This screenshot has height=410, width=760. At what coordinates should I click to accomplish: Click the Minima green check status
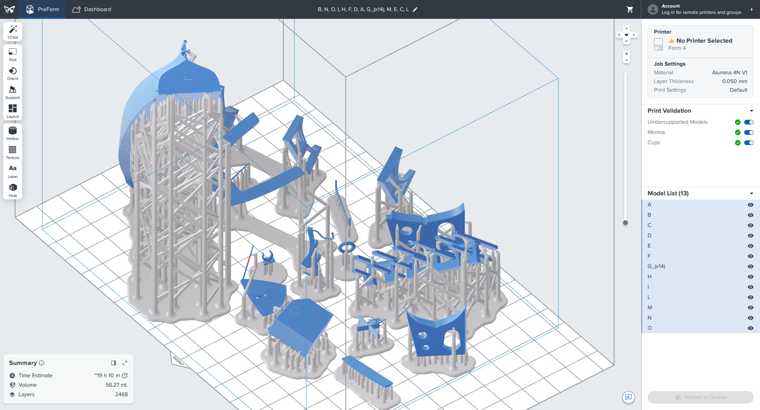coord(738,132)
